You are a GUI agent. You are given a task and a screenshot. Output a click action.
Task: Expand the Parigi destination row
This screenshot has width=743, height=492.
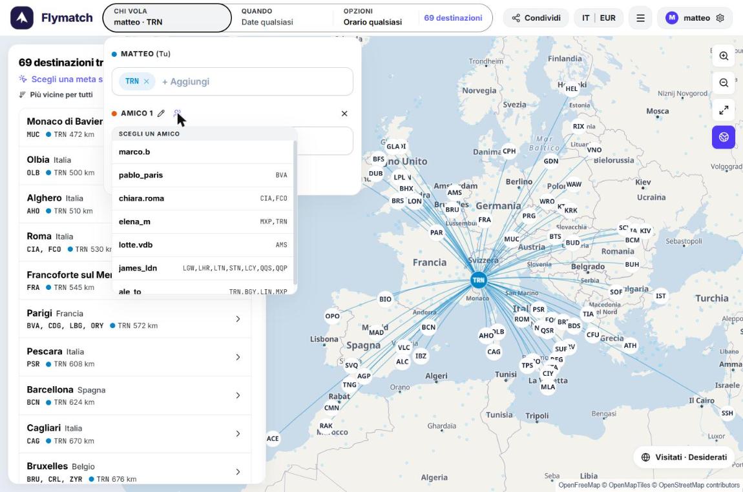click(x=135, y=319)
